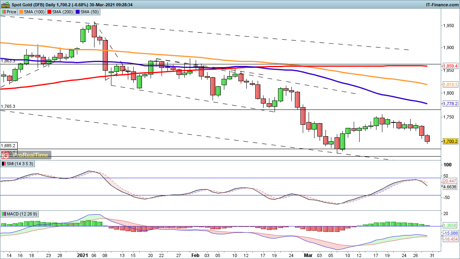
Task: Click the SMI indicator color icon
Action: coord(4,164)
